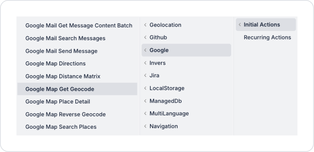Select Recurring Actions menu item
The height and width of the screenshot is (152, 314).
tap(267, 37)
